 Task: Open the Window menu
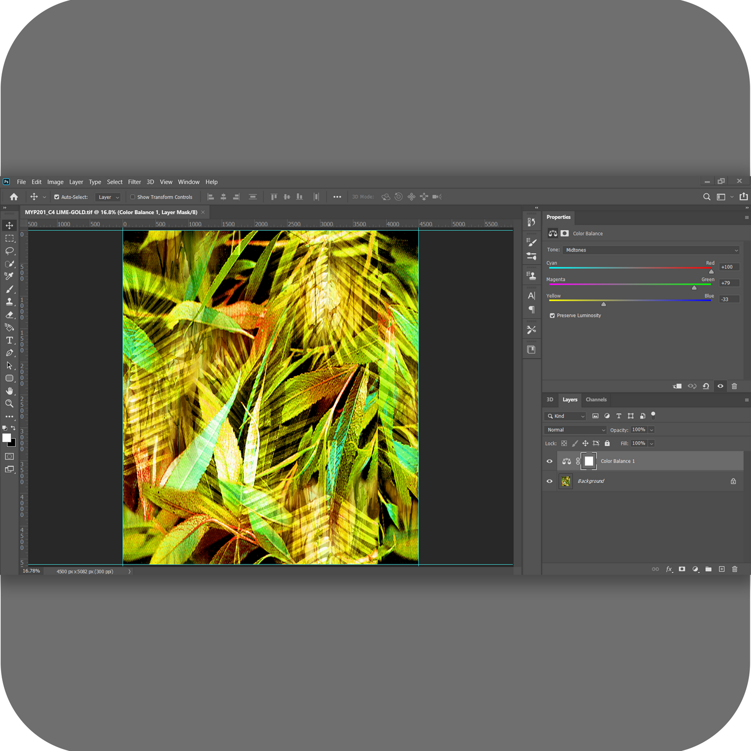point(189,182)
